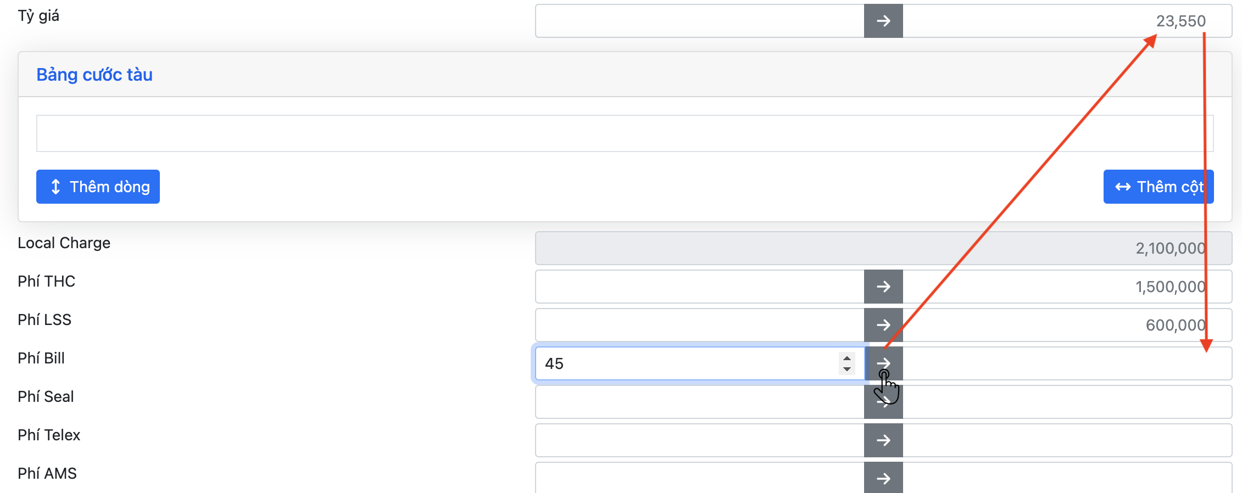Click the Phí AMS arrow button
This screenshot has width=1242, height=493.
pyautogui.click(x=883, y=478)
